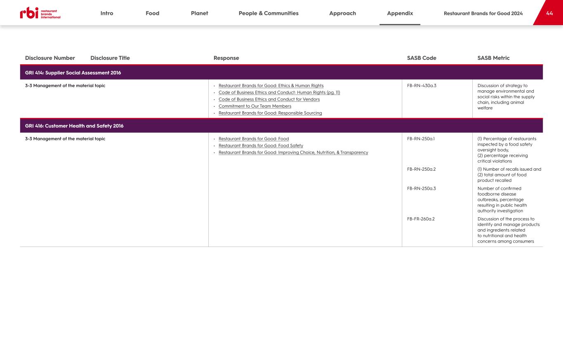Viewport: 563px width, 362px height.
Task: Click GRI 414 Supplier Social Assessment header
Action: click(73, 73)
